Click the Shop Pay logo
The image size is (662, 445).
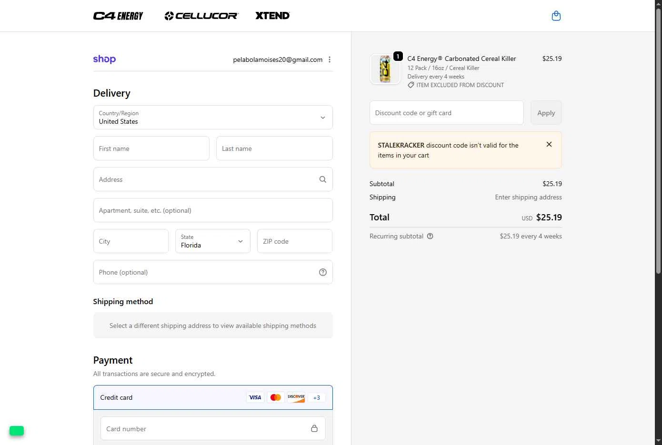click(104, 59)
